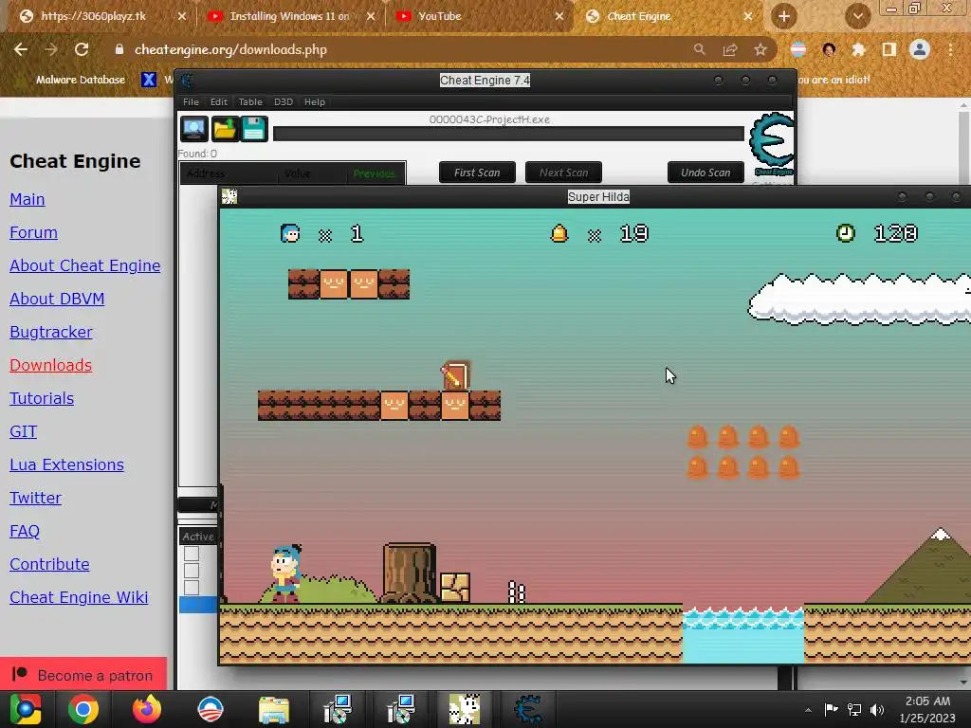Click the Next Scan button

pyautogui.click(x=563, y=173)
